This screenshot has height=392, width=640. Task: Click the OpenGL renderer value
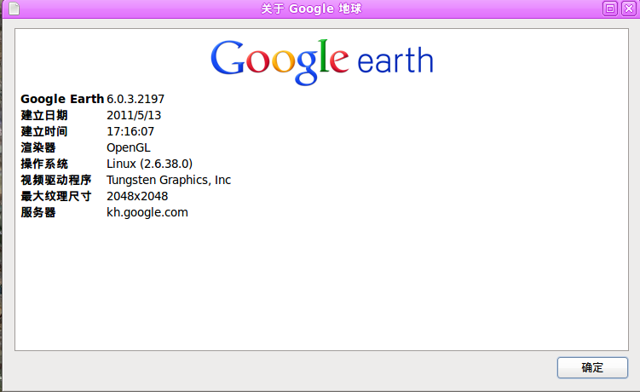click(x=129, y=147)
